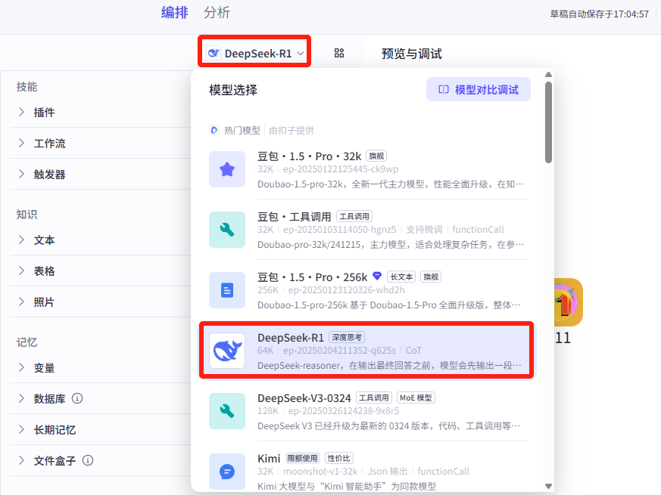Click the whale icon in DeepSeek-R1 row
Image resolution: width=661 pixels, height=495 pixels.
[227, 351]
